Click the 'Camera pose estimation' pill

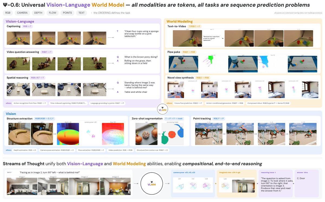(57, 150)
